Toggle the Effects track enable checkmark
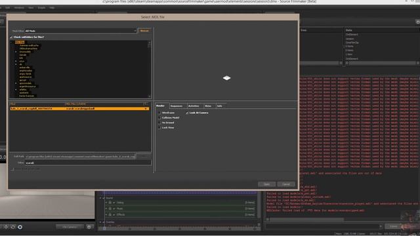This screenshot has width=420, height=236. [x=114, y=214]
